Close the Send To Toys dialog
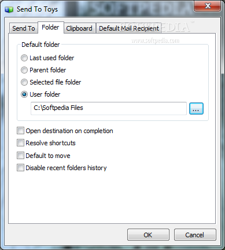 point(208,6)
